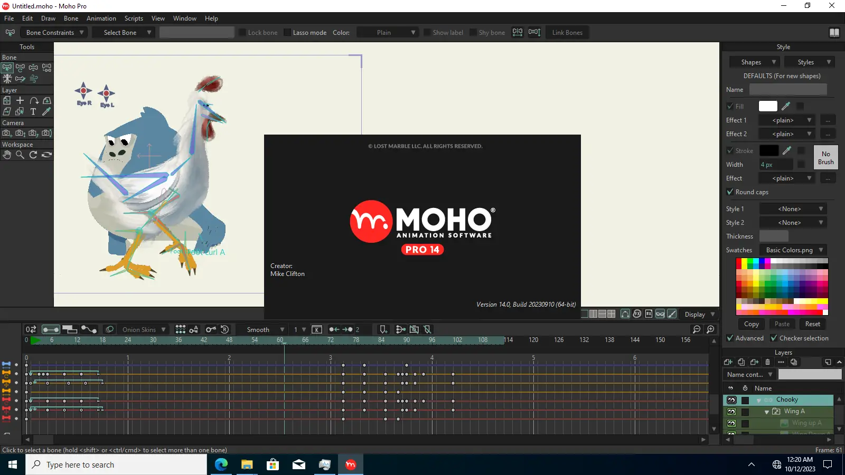This screenshot has height=475, width=845.
Task: Toggle the Lock bone checkbox
Action: (x=243, y=32)
